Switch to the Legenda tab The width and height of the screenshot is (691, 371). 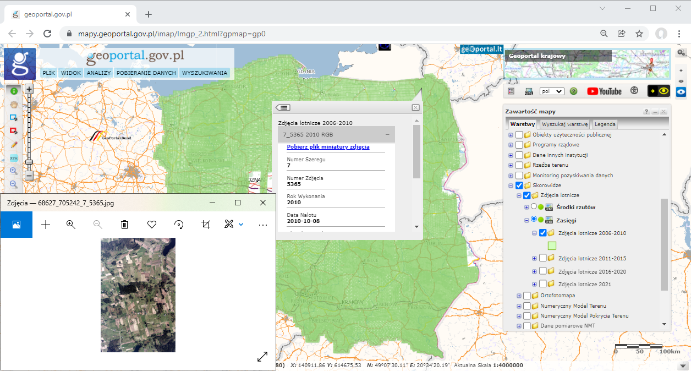click(605, 124)
